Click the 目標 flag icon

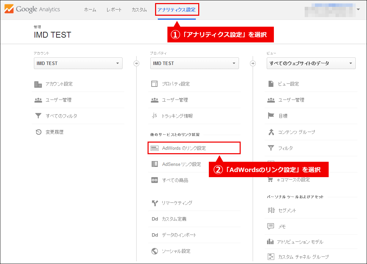tap(271, 116)
